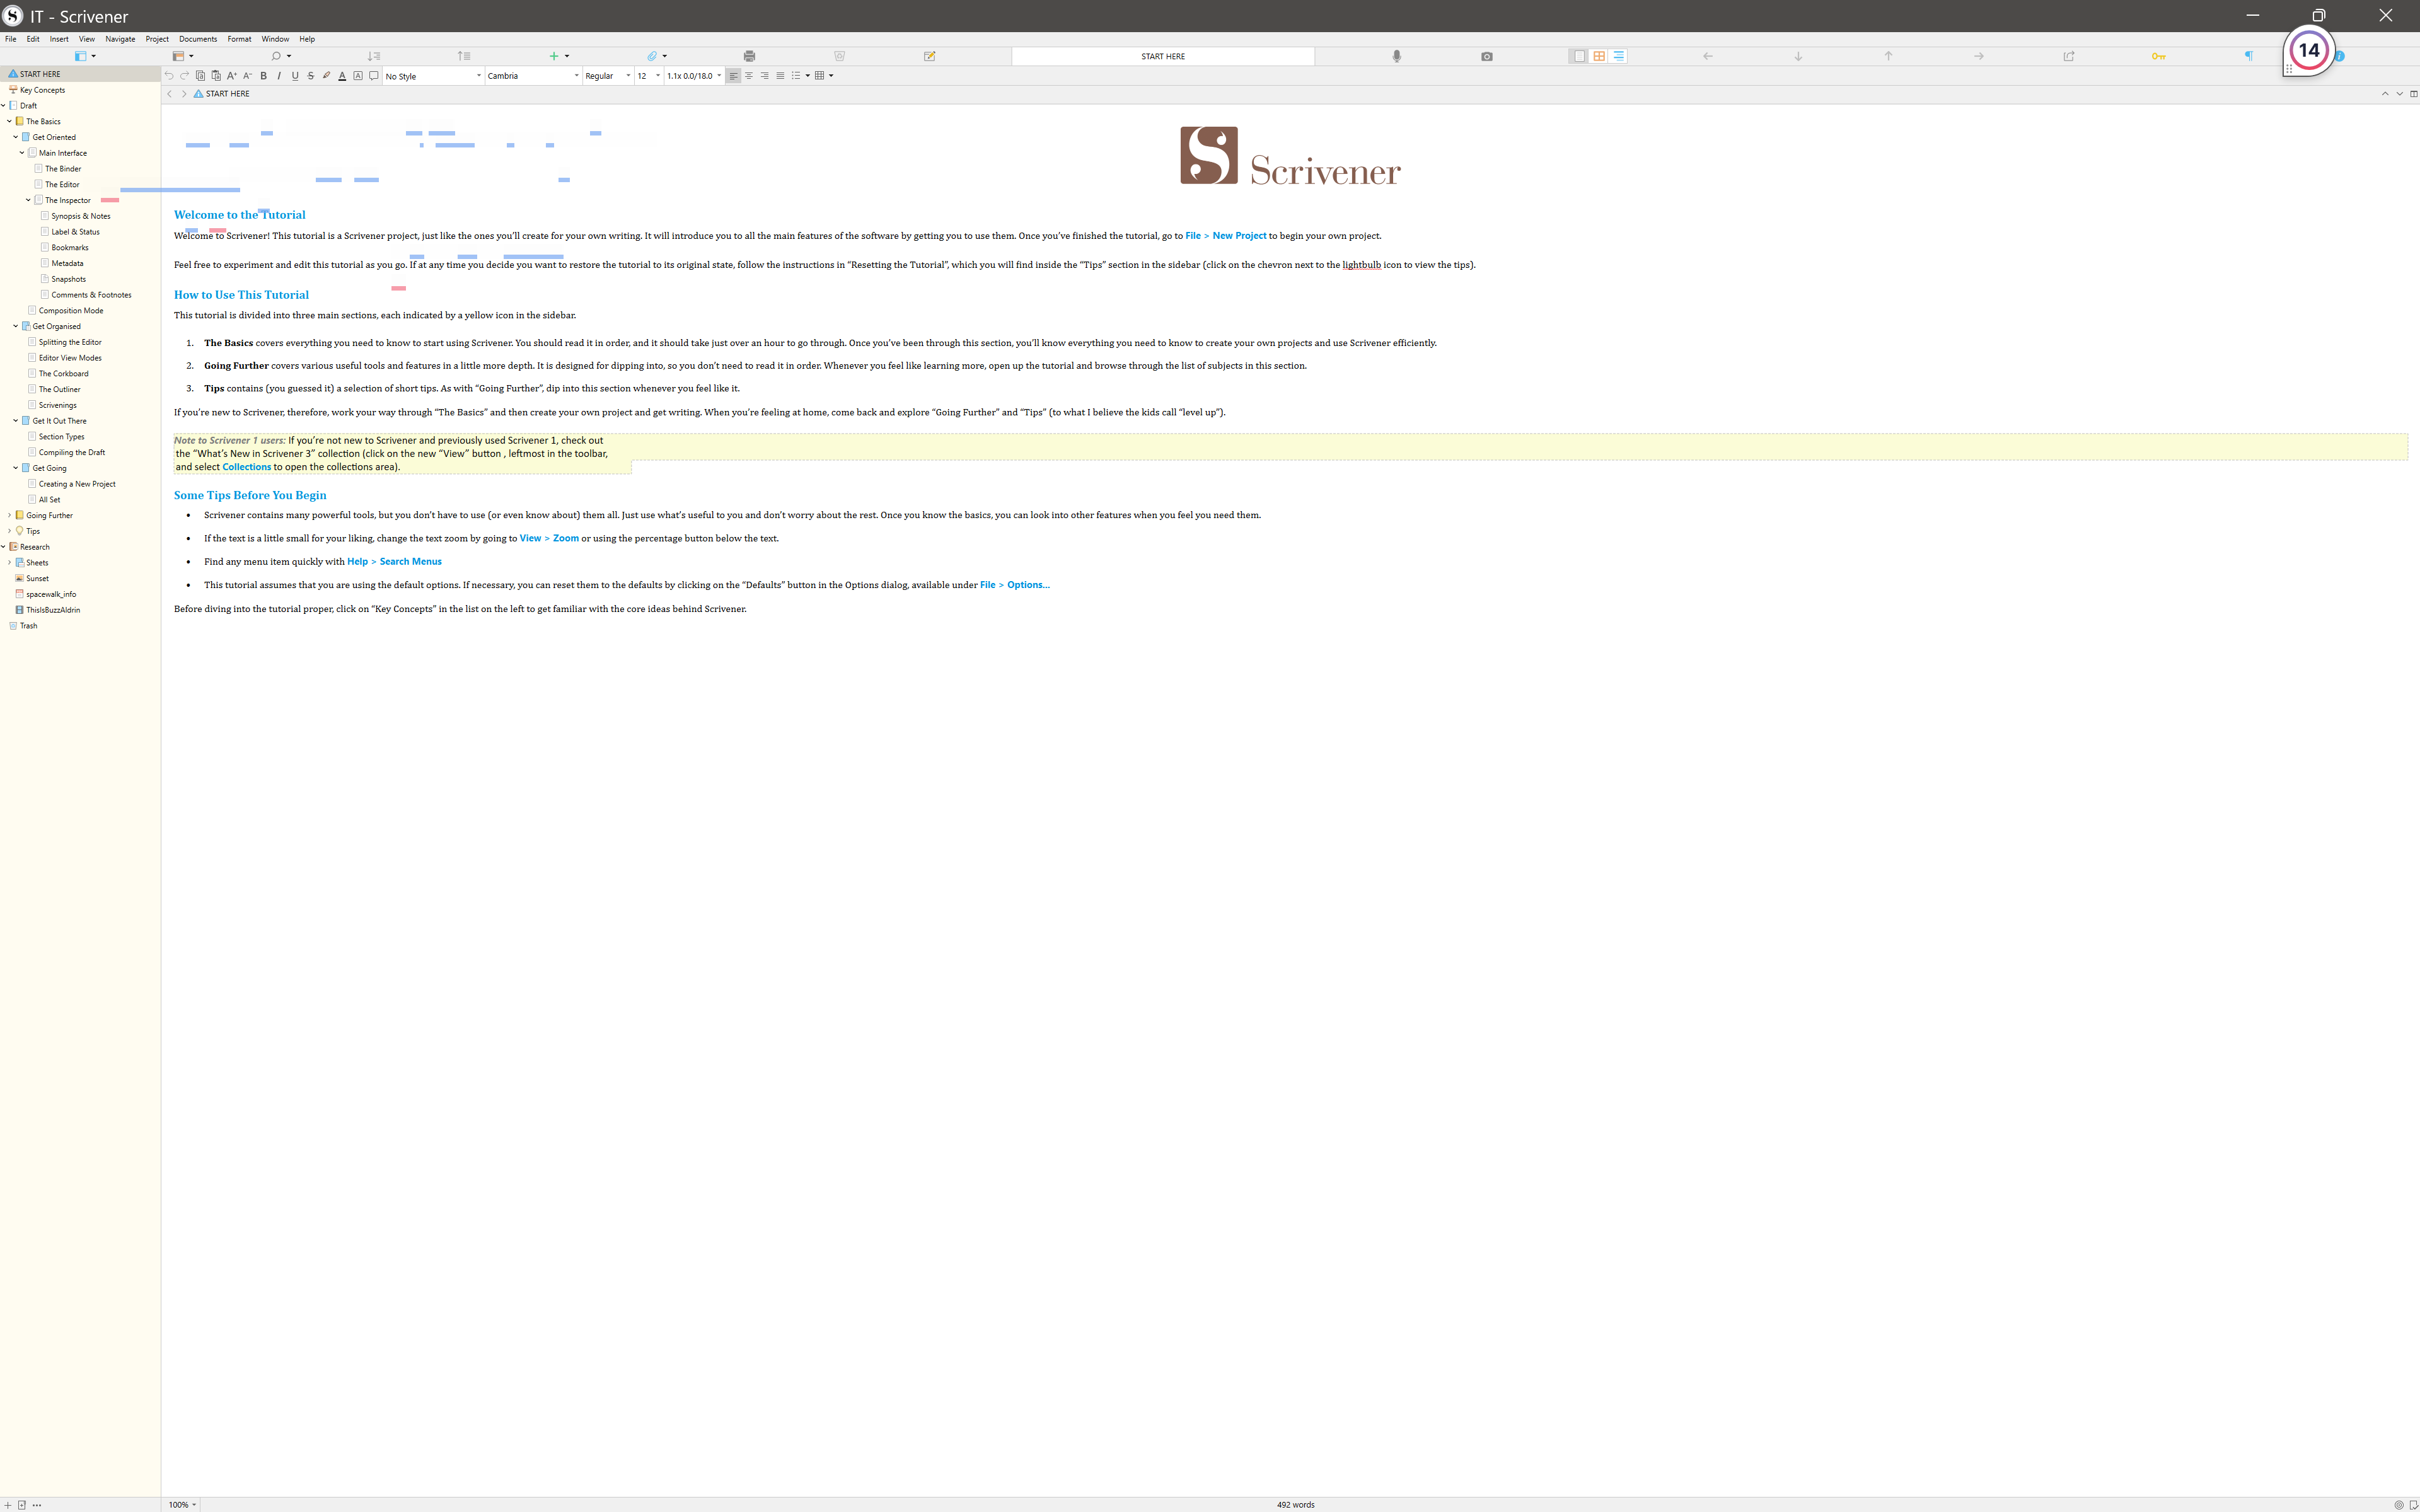Viewport: 2420px width, 1512px height.
Task: Click the View > Zoom link
Action: (549, 538)
